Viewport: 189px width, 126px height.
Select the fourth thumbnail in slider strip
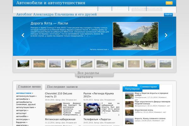coord(71,64)
